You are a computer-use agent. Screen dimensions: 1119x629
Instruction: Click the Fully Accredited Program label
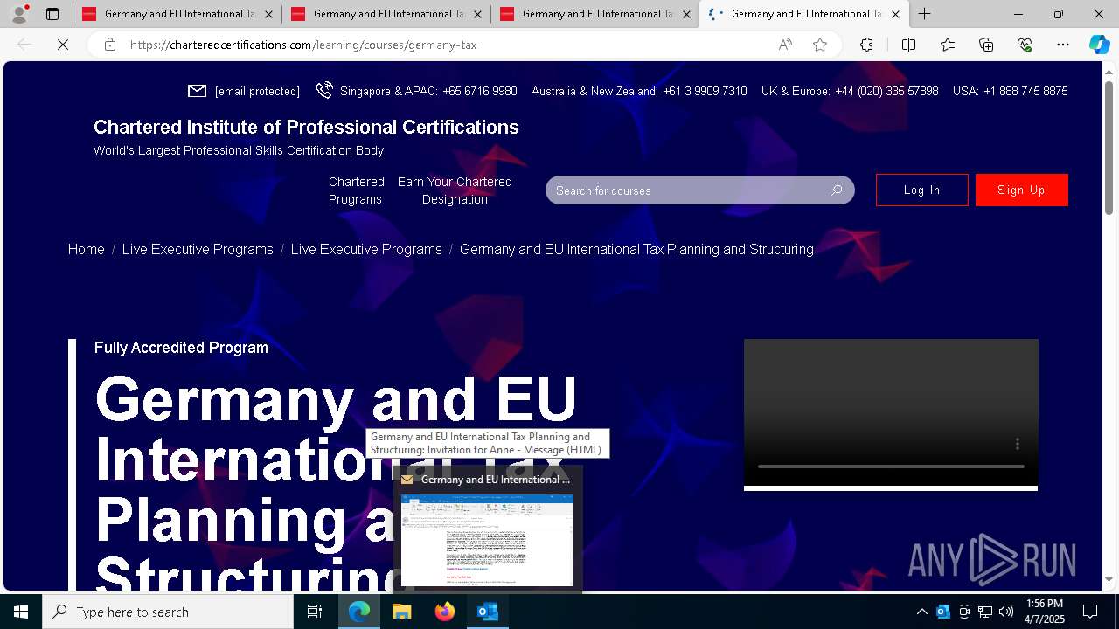181,348
